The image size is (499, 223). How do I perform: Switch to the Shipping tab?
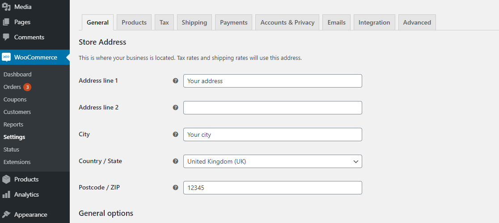(x=195, y=22)
